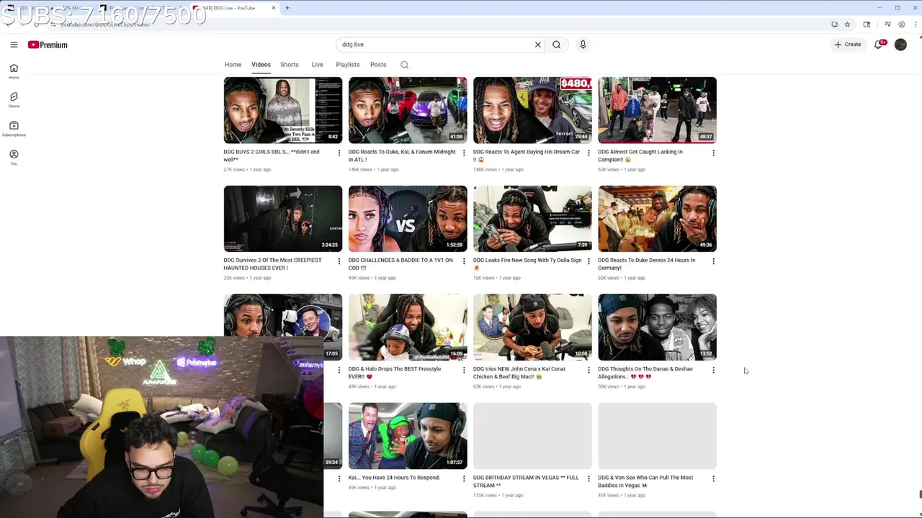Play the VS baddie 1:52:59 thumbnail
The width and height of the screenshot is (922, 518).
[408, 219]
